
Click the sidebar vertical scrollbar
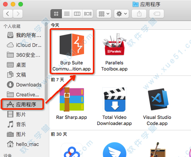point(46,61)
